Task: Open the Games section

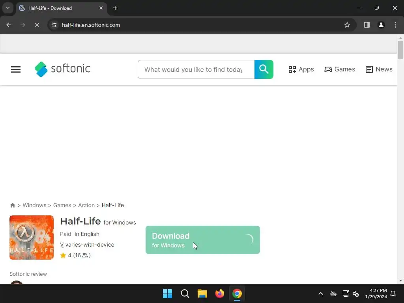Action: pyautogui.click(x=340, y=69)
